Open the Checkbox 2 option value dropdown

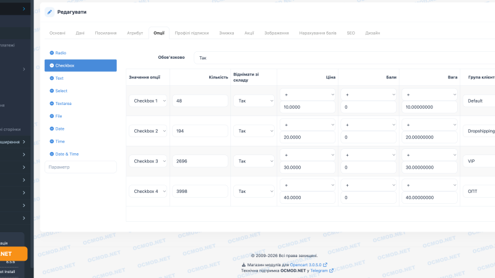coord(148,131)
